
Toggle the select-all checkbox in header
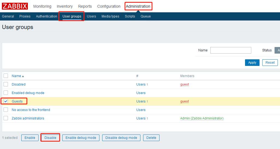[6, 76]
